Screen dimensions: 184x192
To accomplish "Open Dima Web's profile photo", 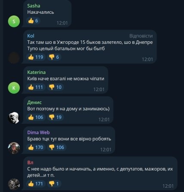I will (14, 148).
